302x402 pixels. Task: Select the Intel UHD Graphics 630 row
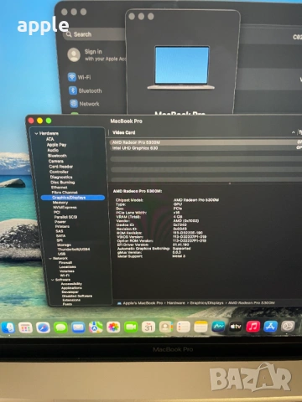(206, 148)
